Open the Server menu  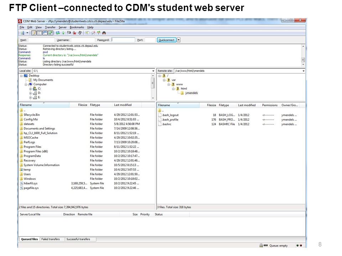pos(62,27)
